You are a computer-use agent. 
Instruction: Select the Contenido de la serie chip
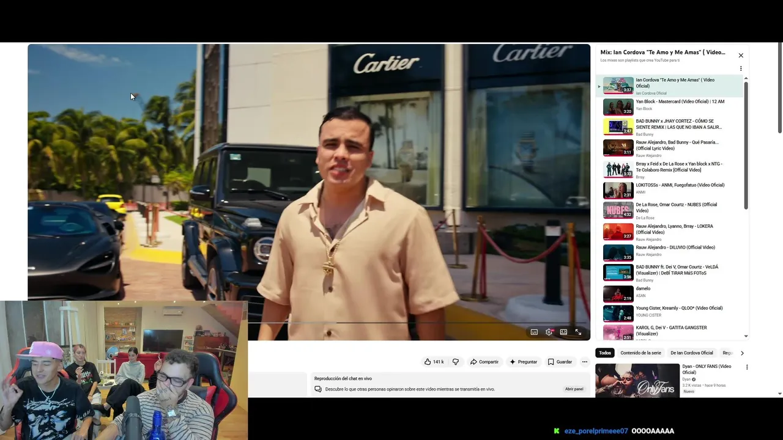coord(640,353)
